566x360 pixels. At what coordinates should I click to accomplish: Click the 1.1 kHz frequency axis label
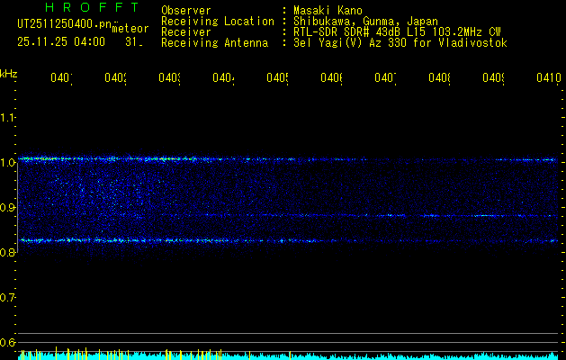point(7,117)
